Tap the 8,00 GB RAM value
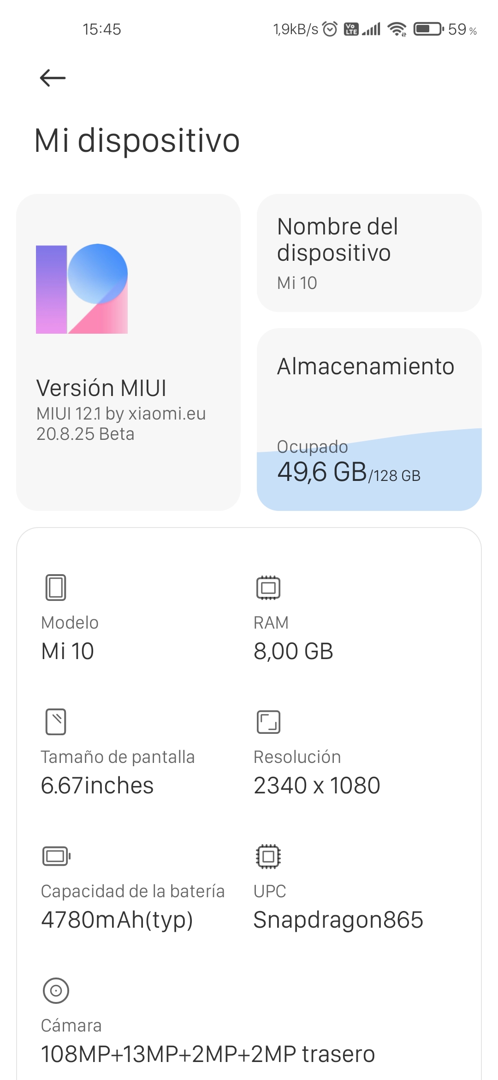Viewport: 498px width, 1080px height. click(293, 651)
